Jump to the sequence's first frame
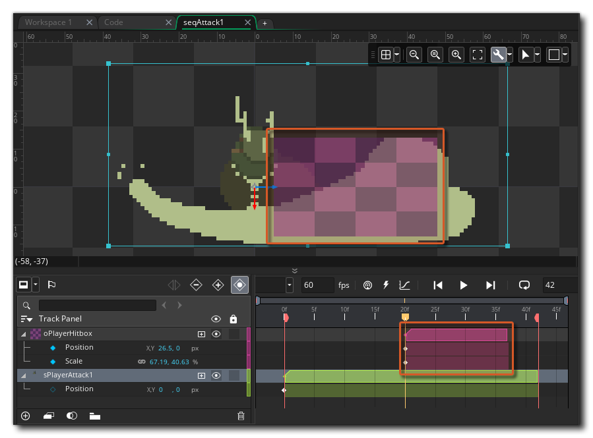The image size is (593, 438). tap(437, 285)
